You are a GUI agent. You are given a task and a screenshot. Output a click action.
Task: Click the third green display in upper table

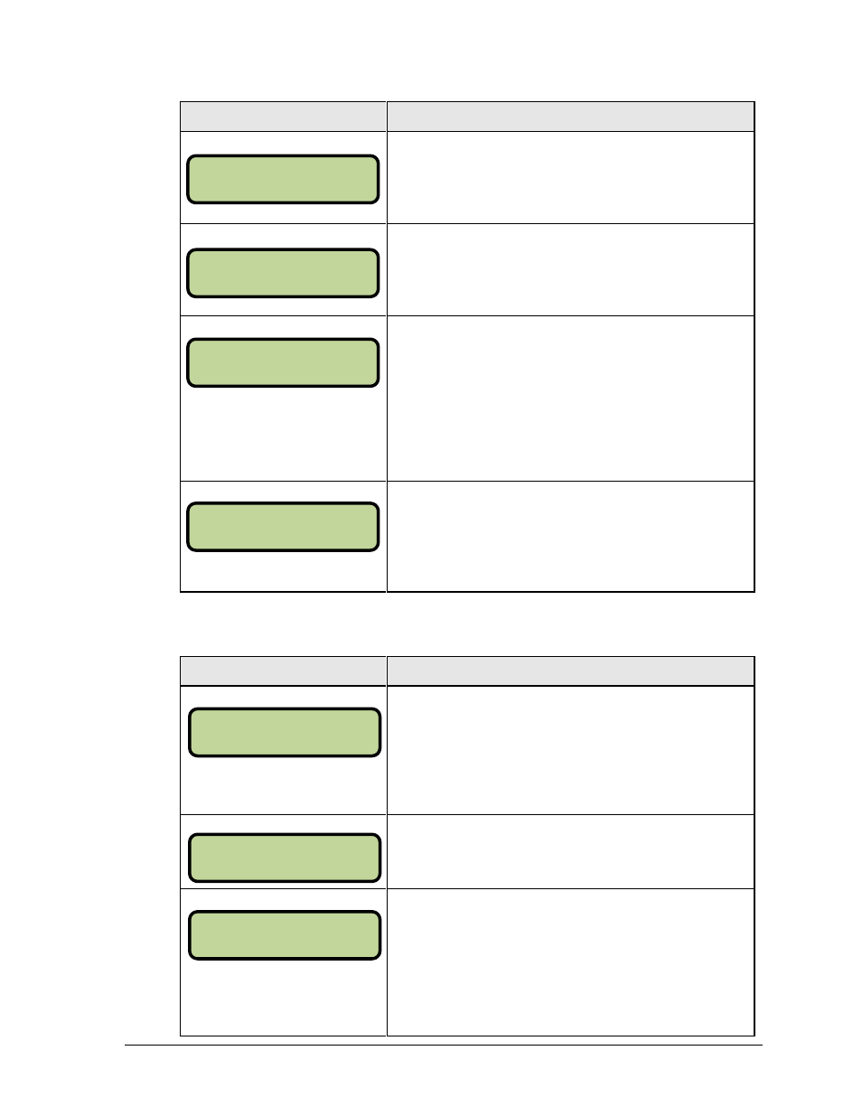pyautogui.click(x=283, y=363)
